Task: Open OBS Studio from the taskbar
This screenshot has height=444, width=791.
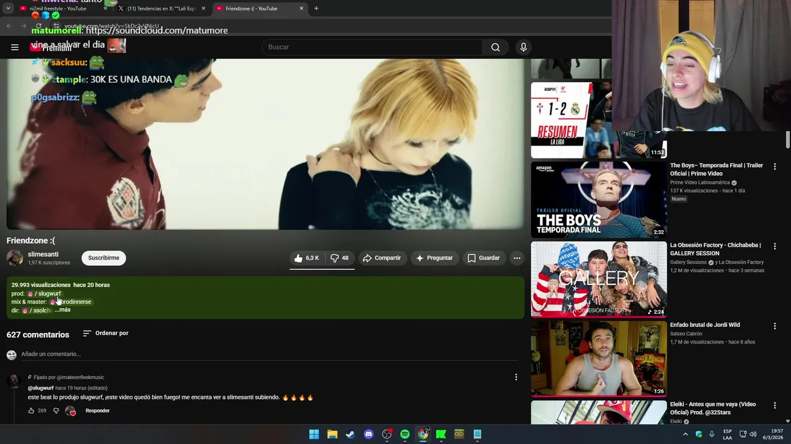Action: pos(387,434)
